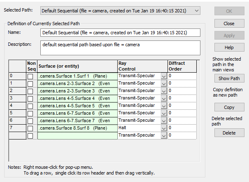
Task: Check Non Seq box for row 7
Action: [30, 128]
